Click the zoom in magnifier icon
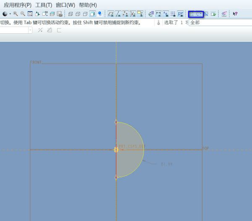Screen dimensions: 252x221 click(x=16, y=14)
